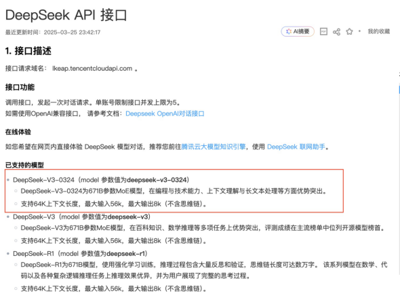Open the DeepSeek 联网助手 link

click(x=296, y=147)
